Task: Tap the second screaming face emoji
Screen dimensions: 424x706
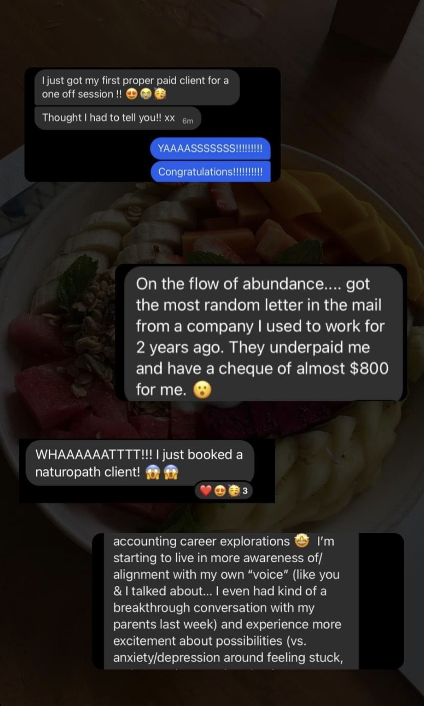Action: coord(171,473)
